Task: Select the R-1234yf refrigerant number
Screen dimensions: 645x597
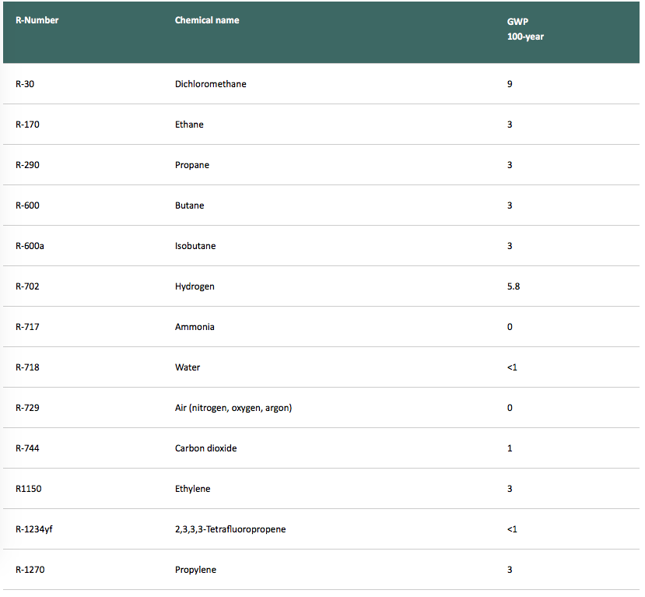Action: [34, 529]
